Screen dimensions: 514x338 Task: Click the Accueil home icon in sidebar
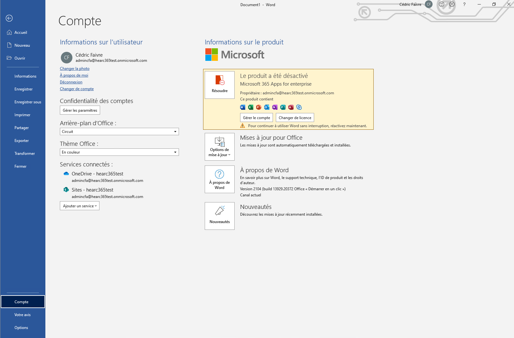point(9,33)
